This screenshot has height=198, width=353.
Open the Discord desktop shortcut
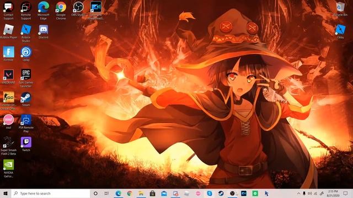pyautogui.click(x=43, y=32)
